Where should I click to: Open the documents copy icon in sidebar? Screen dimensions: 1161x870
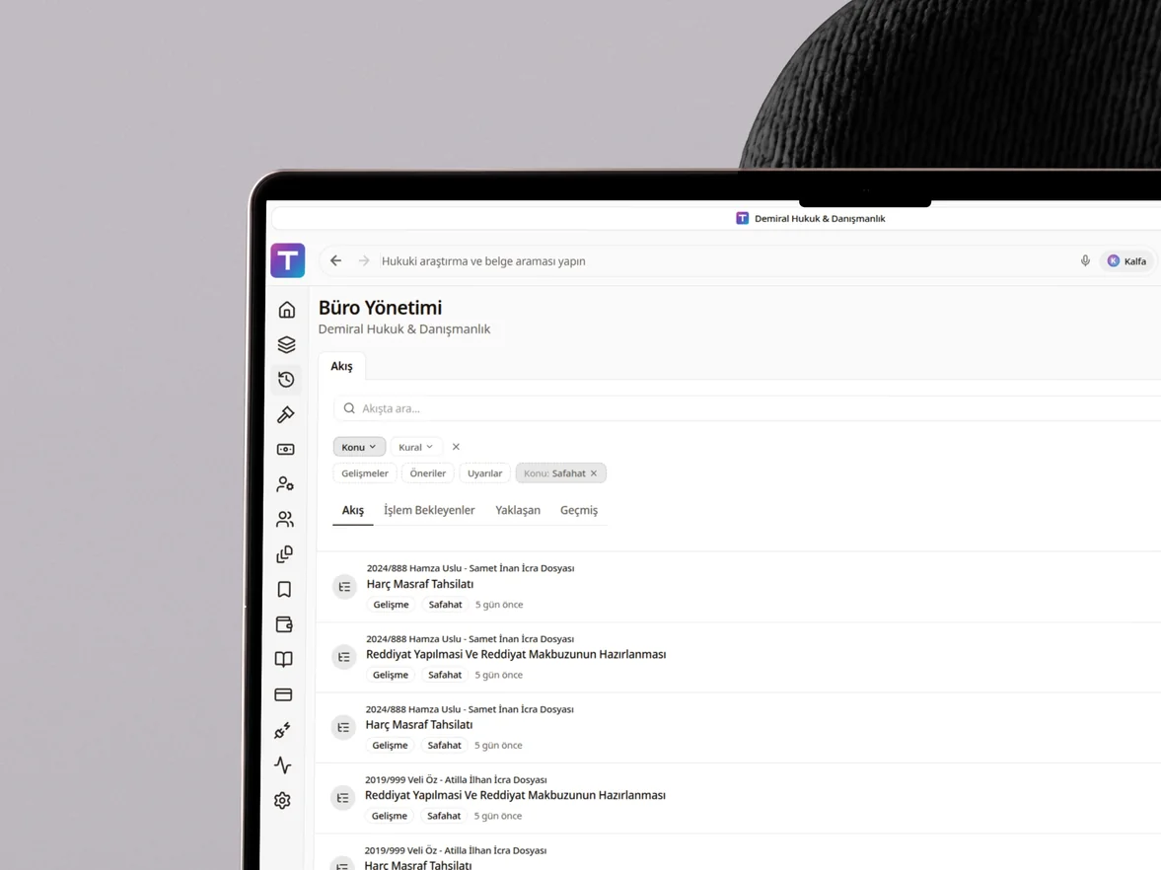[284, 553]
